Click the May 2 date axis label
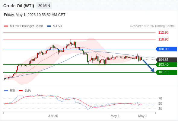 click(x=143, y=116)
